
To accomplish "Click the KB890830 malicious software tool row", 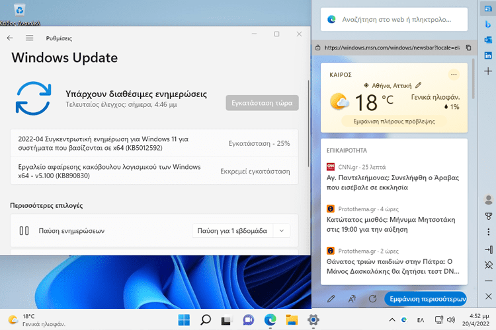I will point(154,171).
